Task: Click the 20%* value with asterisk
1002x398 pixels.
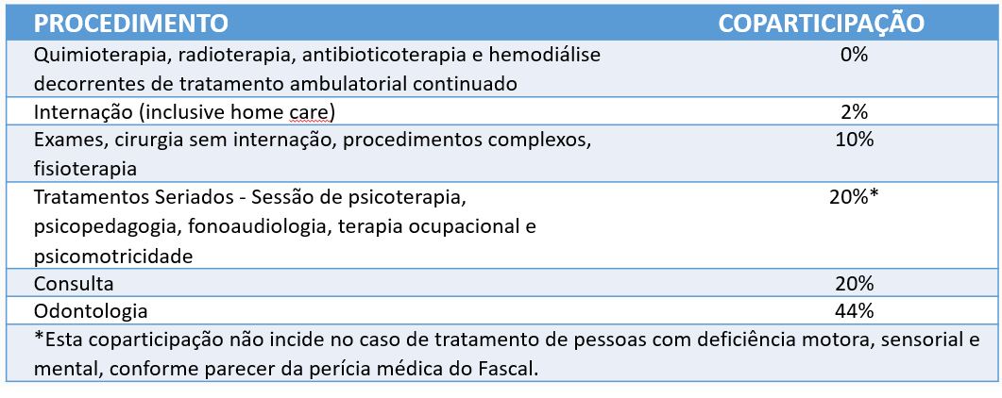Action: pos(854,198)
